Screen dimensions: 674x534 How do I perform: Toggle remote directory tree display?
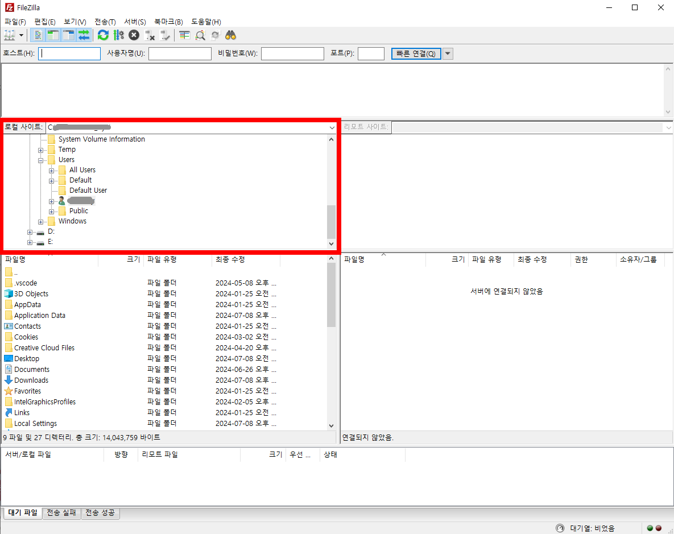coord(68,35)
